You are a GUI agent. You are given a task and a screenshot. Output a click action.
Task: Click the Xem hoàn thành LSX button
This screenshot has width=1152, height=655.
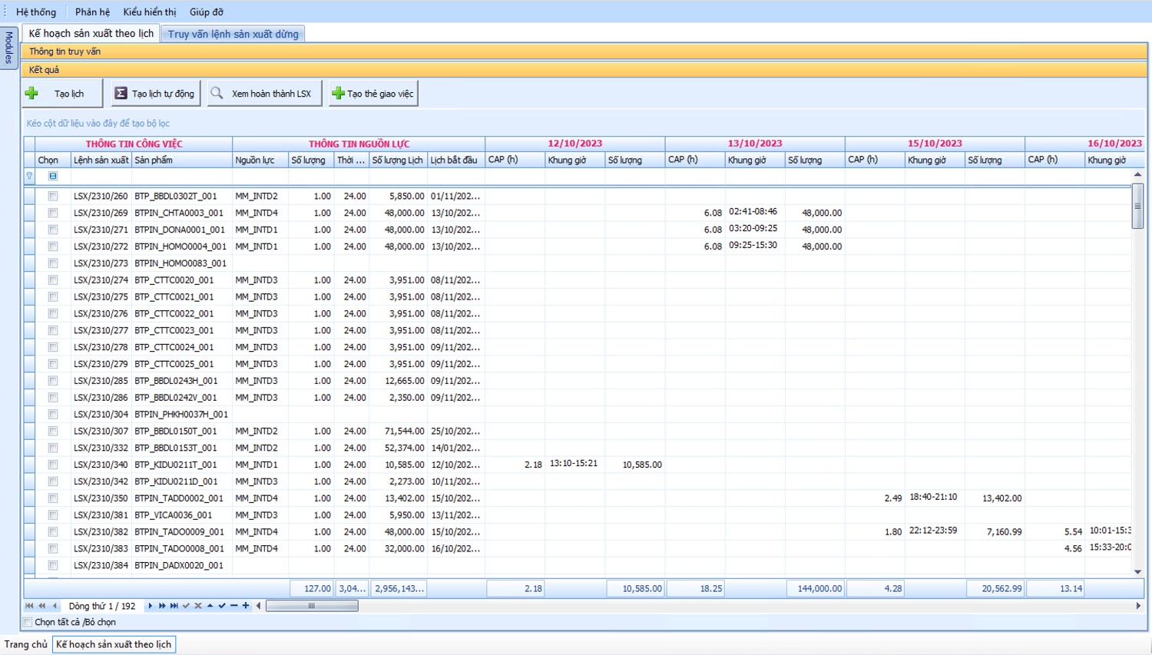pyautogui.click(x=264, y=93)
